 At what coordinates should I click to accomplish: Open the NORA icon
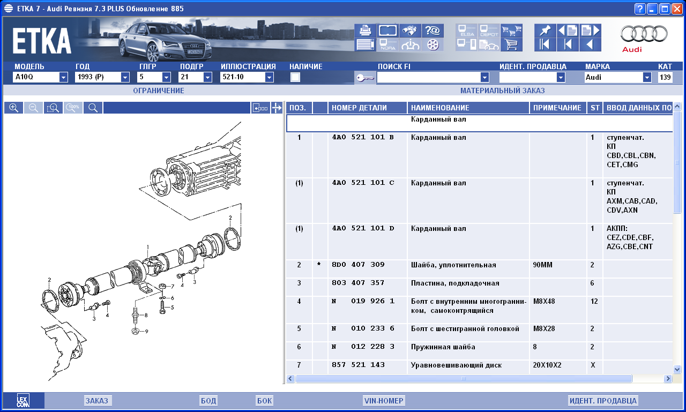click(x=387, y=44)
